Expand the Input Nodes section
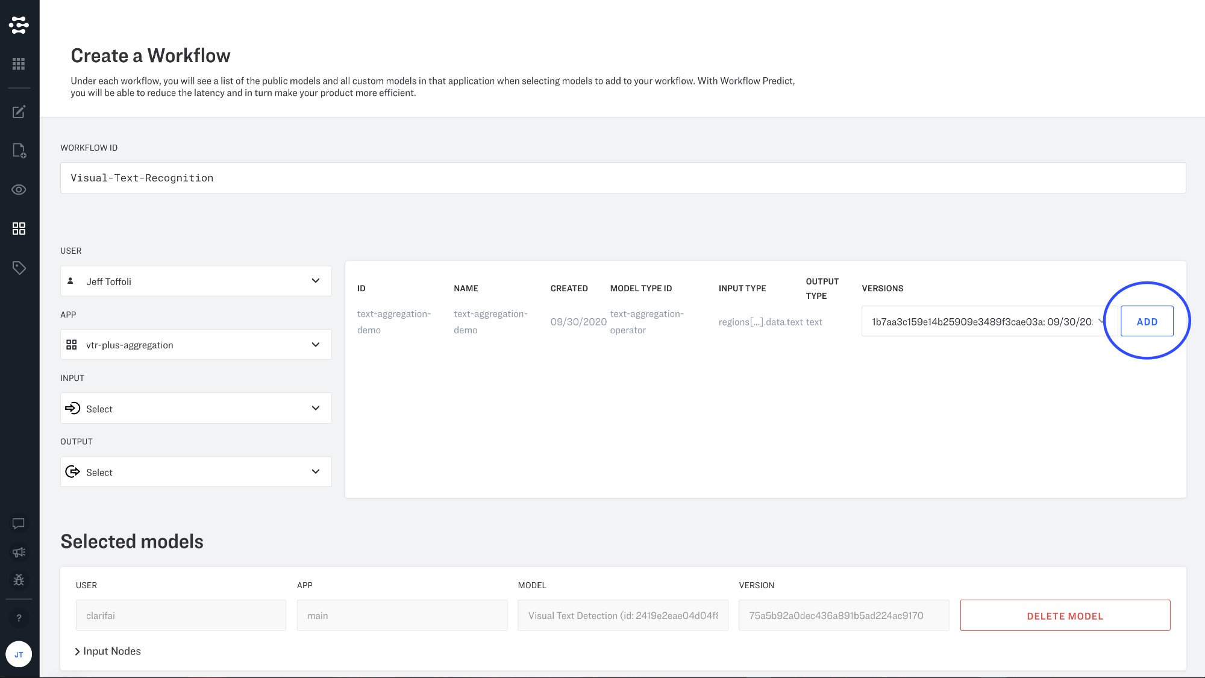The height and width of the screenshot is (678, 1205). point(107,651)
